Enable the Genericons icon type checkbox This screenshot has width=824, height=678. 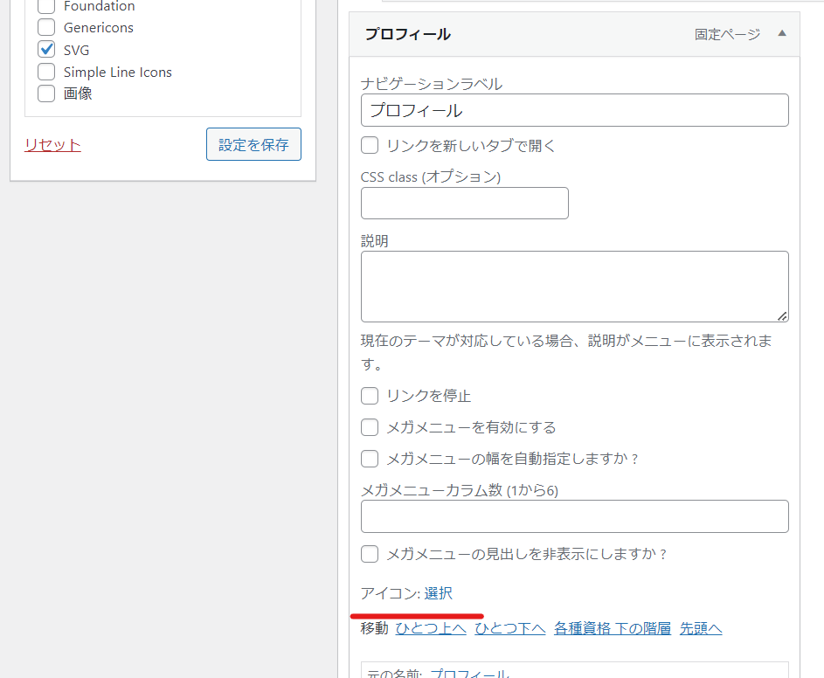tap(46, 28)
